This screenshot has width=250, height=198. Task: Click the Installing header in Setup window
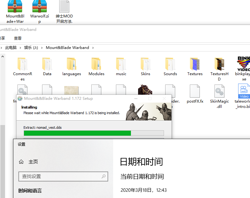click(29, 107)
